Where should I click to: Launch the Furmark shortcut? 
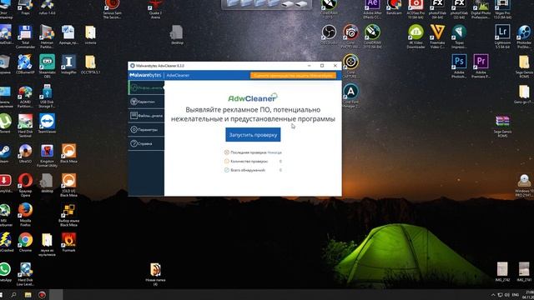tap(68, 242)
